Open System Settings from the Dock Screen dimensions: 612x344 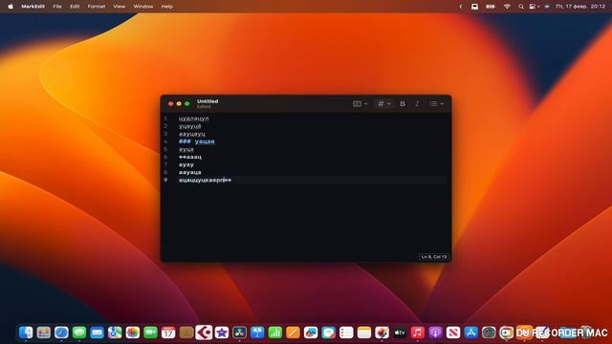[x=489, y=333]
